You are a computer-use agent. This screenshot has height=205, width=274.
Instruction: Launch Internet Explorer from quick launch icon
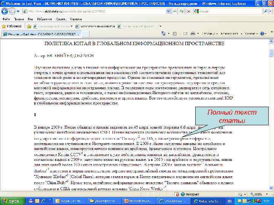(43, 201)
